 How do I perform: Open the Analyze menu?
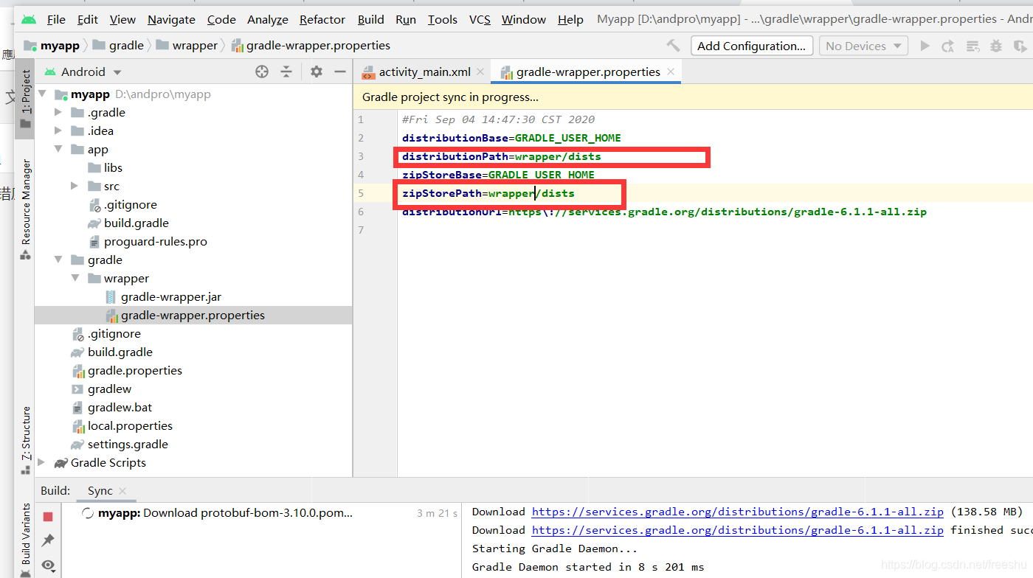point(268,20)
